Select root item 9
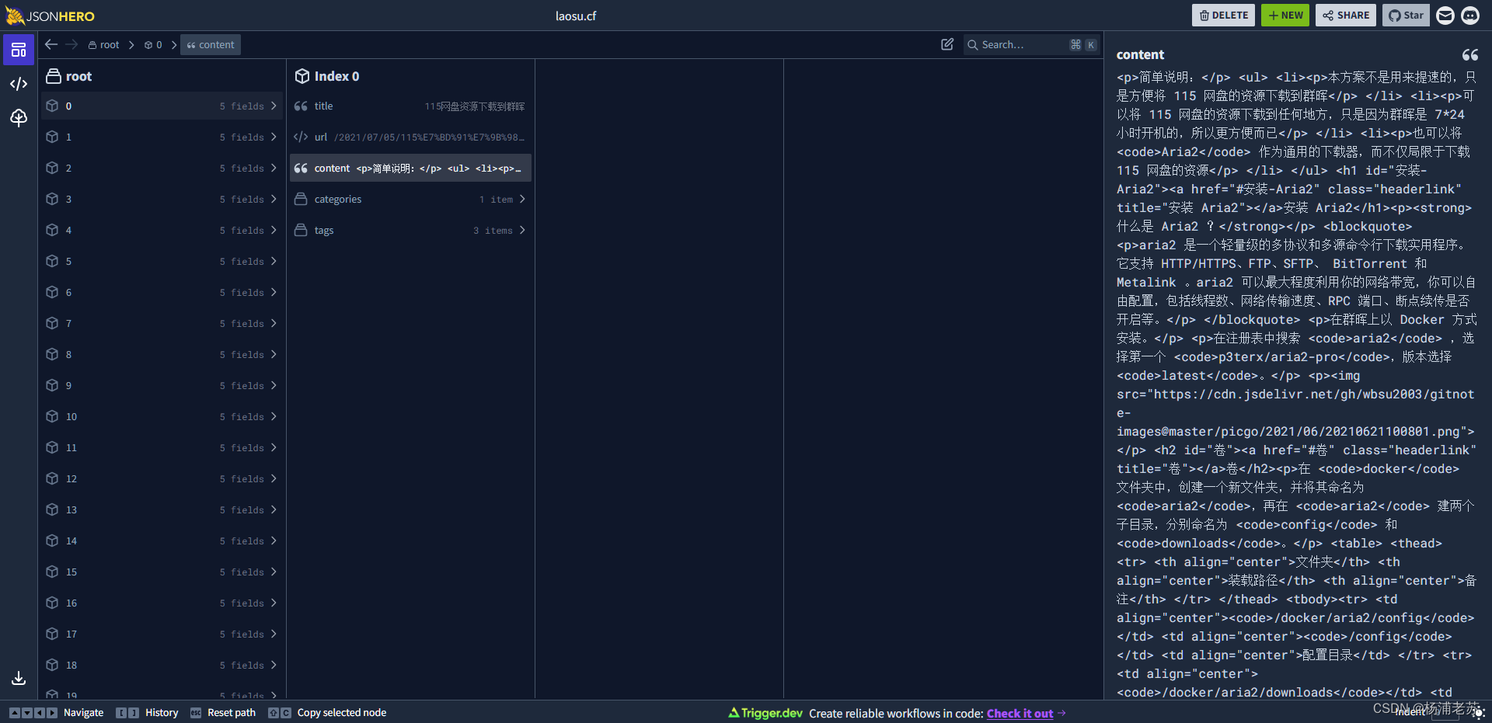The width and height of the screenshot is (1492, 723). (x=162, y=385)
